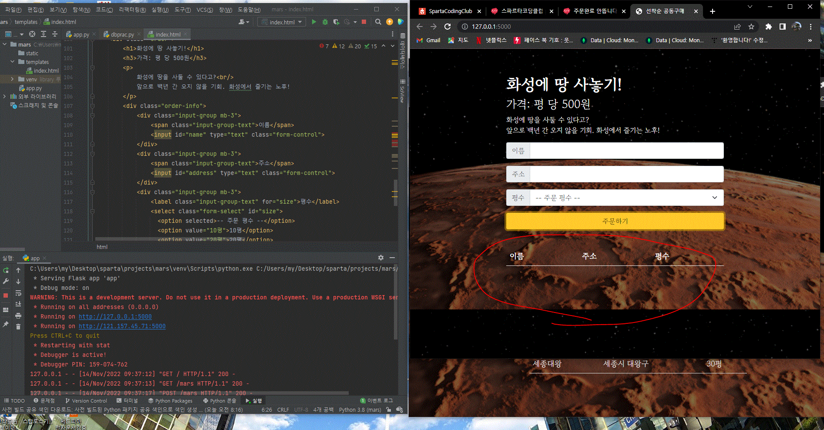Print the console output with the printer icon
Screen dimensions: 824x430
18,316
